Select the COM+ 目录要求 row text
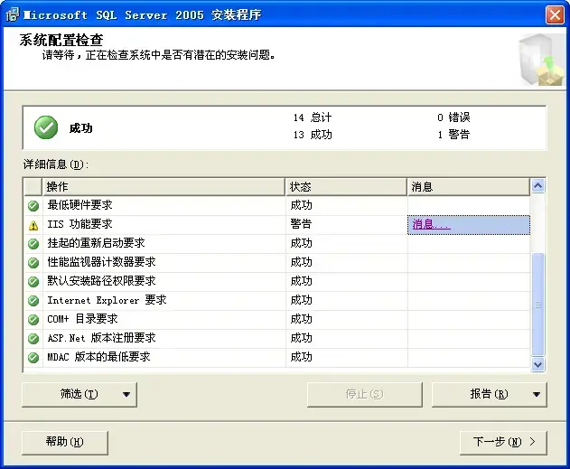The image size is (570, 469). (82, 319)
